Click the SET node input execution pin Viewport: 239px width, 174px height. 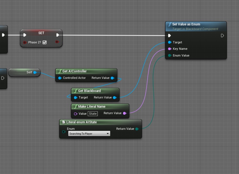[25, 35]
